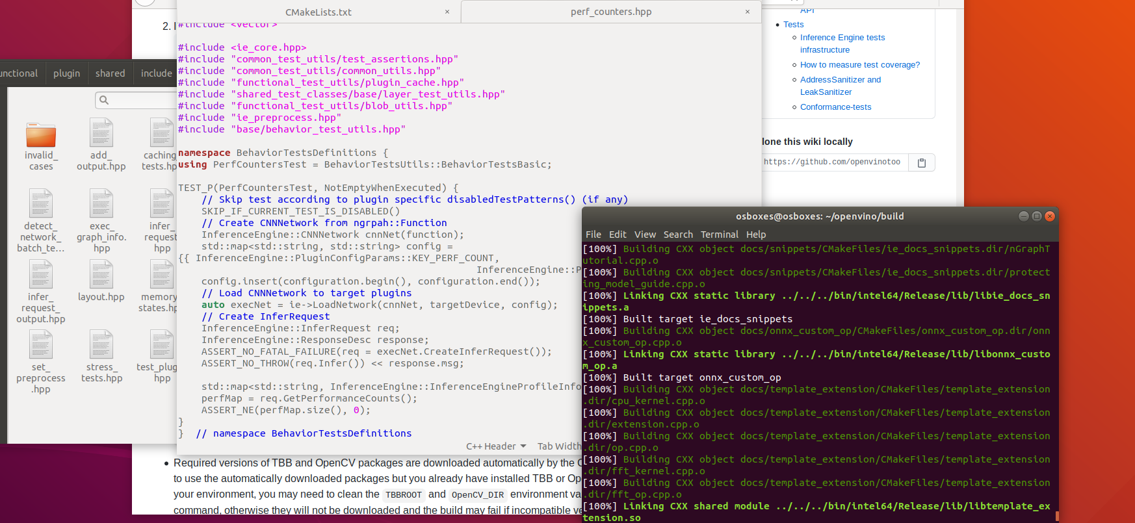Click the terminal title osboxes@osboxes: ~/openvino/build

tap(820, 216)
